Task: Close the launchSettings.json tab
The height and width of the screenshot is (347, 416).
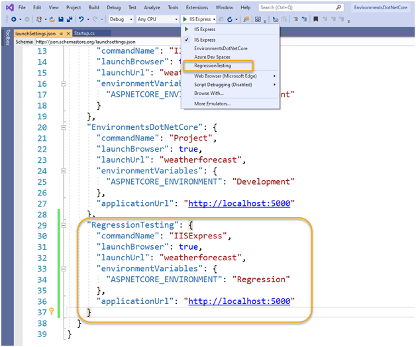Action: pos(69,32)
